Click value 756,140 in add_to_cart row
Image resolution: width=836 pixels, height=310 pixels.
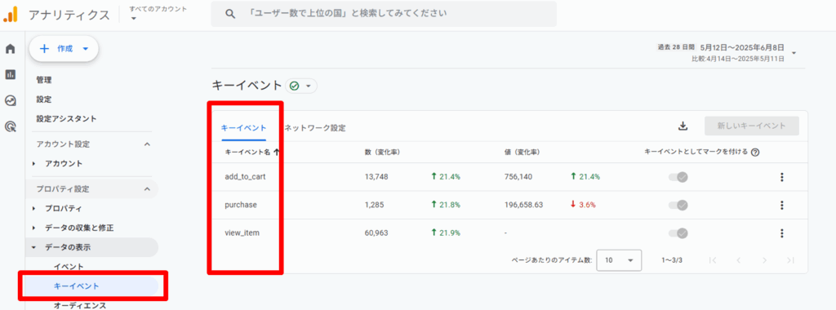518,177
